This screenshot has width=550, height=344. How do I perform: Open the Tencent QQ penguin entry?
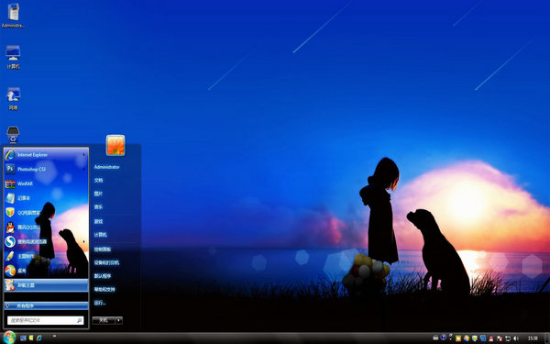(x=46, y=227)
